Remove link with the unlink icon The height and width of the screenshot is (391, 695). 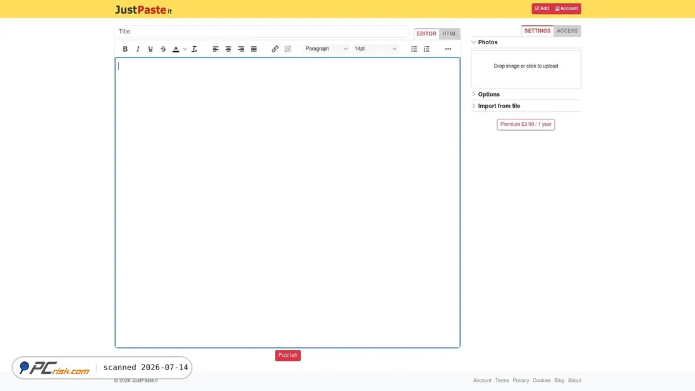coord(287,49)
